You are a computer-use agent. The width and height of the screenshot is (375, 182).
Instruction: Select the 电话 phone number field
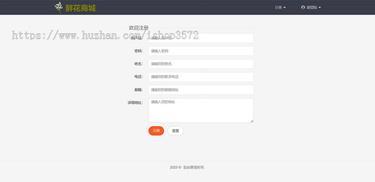pyautogui.click(x=201, y=77)
